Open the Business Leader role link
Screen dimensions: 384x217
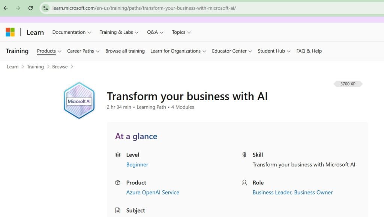(x=272, y=192)
